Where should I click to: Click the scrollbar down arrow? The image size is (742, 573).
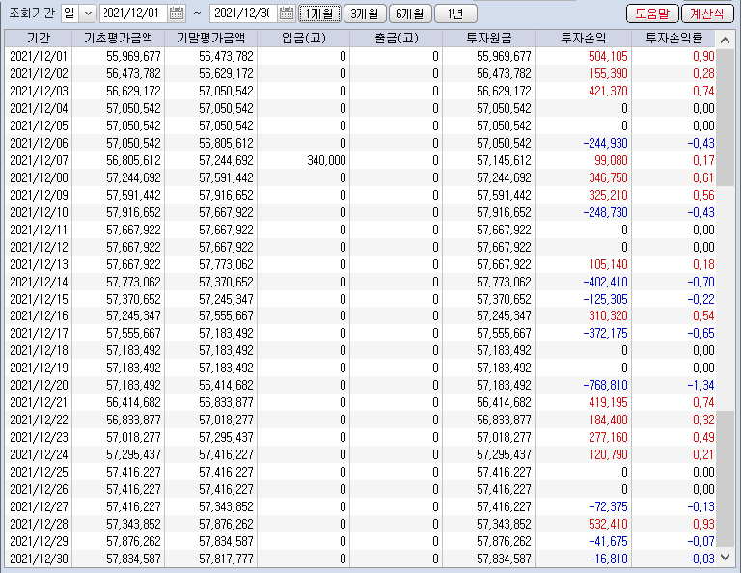coord(725,557)
